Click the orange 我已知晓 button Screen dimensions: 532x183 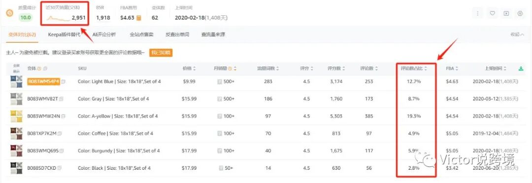[161, 53]
